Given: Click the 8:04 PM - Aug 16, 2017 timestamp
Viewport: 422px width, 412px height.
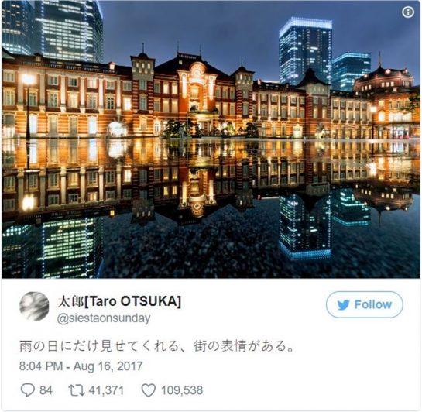Looking at the screenshot, I should coord(81,366).
